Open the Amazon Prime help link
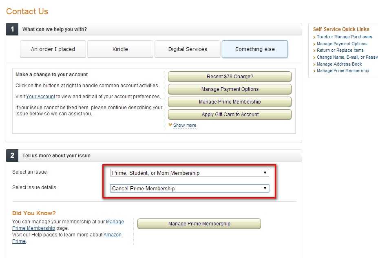The height and width of the screenshot is (258, 378). click(112, 235)
